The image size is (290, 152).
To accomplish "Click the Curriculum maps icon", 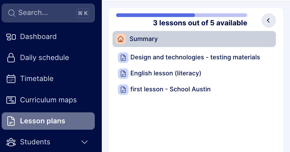I will point(11,100).
